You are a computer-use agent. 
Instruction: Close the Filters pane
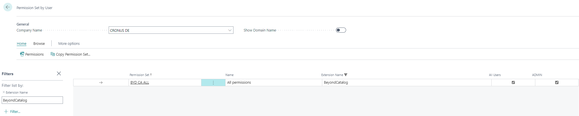point(59,73)
